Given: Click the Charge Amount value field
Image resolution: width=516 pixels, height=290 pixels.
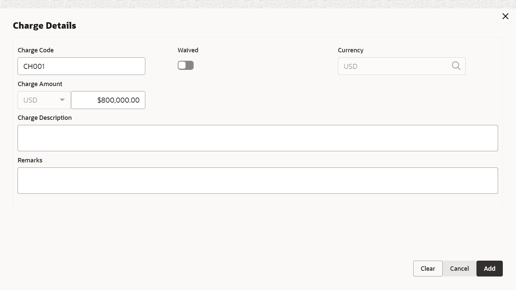Looking at the screenshot, I should [x=108, y=100].
